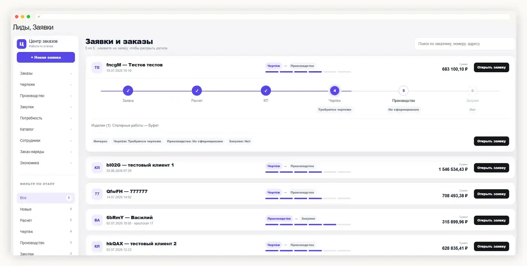The height and width of the screenshot is (266, 527).
Task: Expand the Закупки sidebar section
Action: [x=46, y=107]
